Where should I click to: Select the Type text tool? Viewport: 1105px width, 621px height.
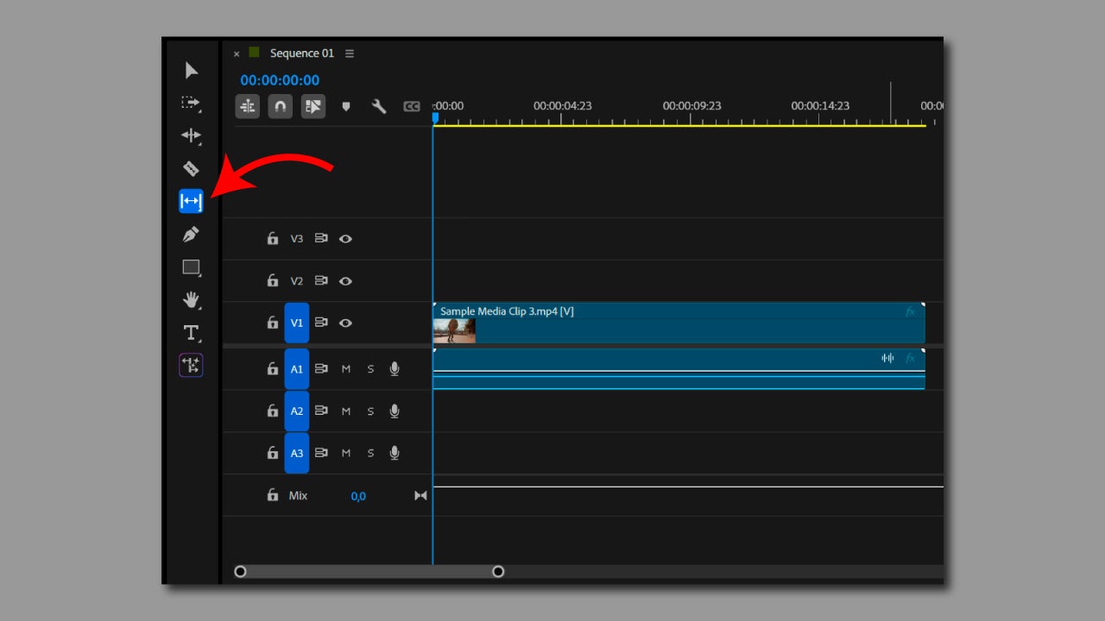click(x=191, y=333)
